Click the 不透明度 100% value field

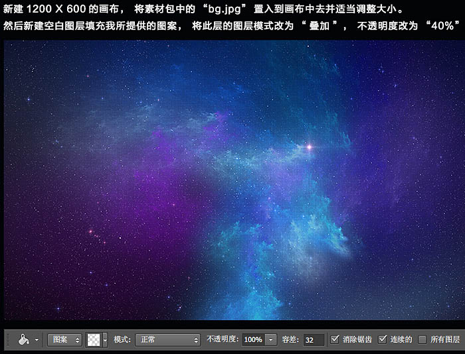pyautogui.click(x=253, y=339)
